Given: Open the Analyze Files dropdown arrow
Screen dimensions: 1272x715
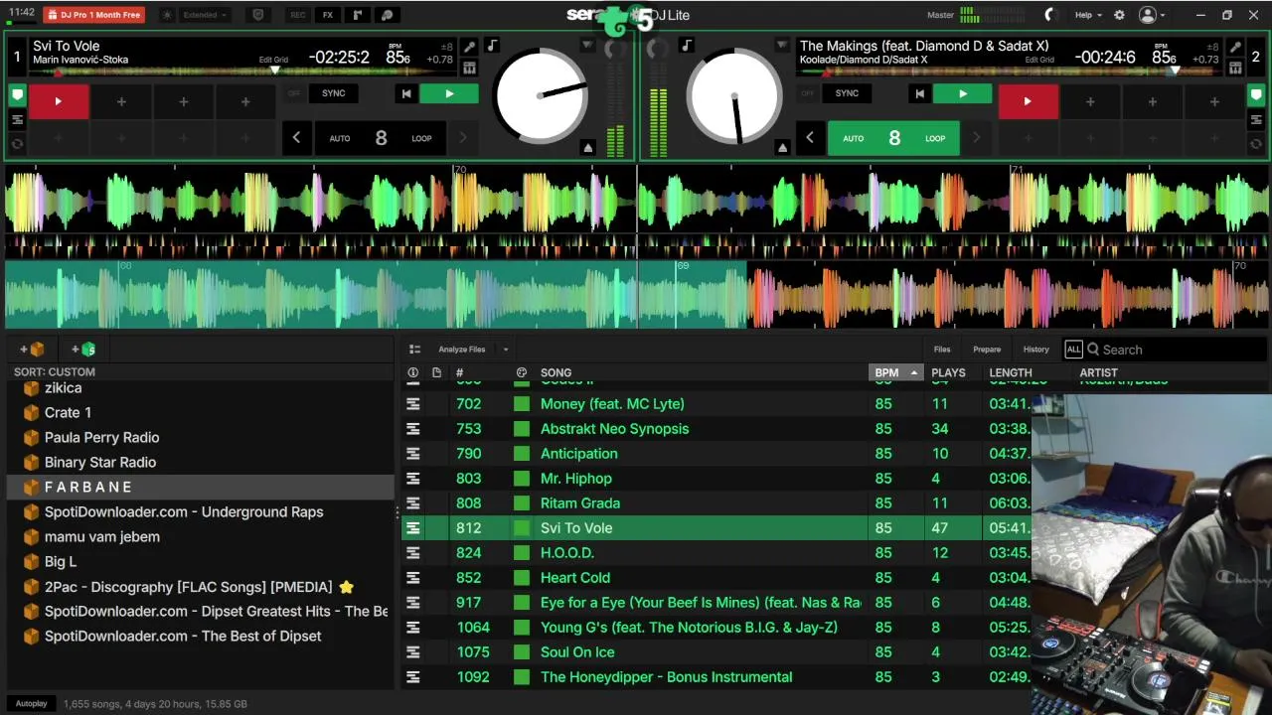Looking at the screenshot, I should 505,350.
